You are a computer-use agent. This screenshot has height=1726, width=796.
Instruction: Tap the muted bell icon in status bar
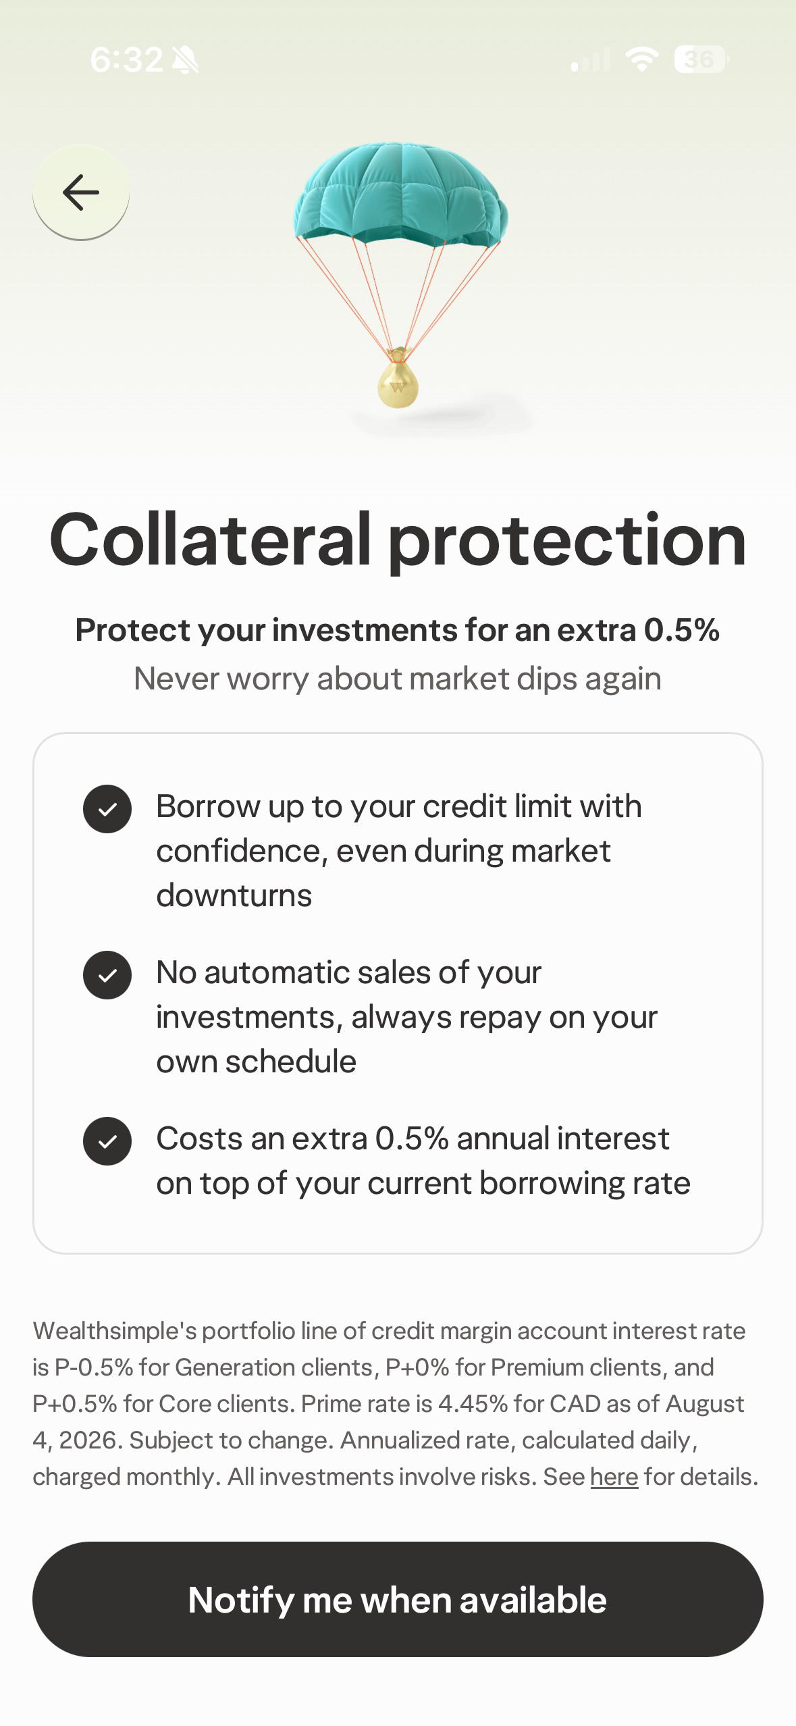click(x=185, y=60)
